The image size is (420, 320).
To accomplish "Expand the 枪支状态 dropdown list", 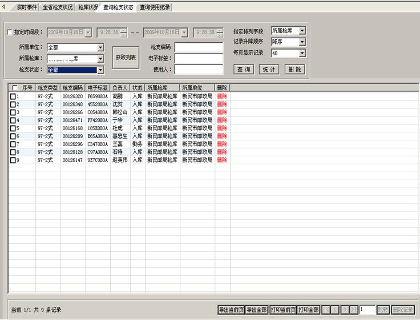I will pyautogui.click(x=100, y=70).
